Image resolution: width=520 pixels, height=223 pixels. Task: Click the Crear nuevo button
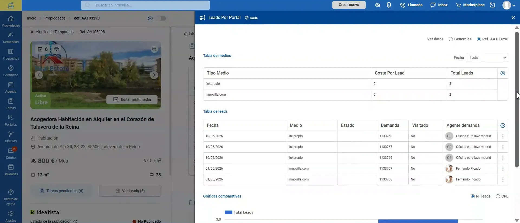click(x=349, y=5)
